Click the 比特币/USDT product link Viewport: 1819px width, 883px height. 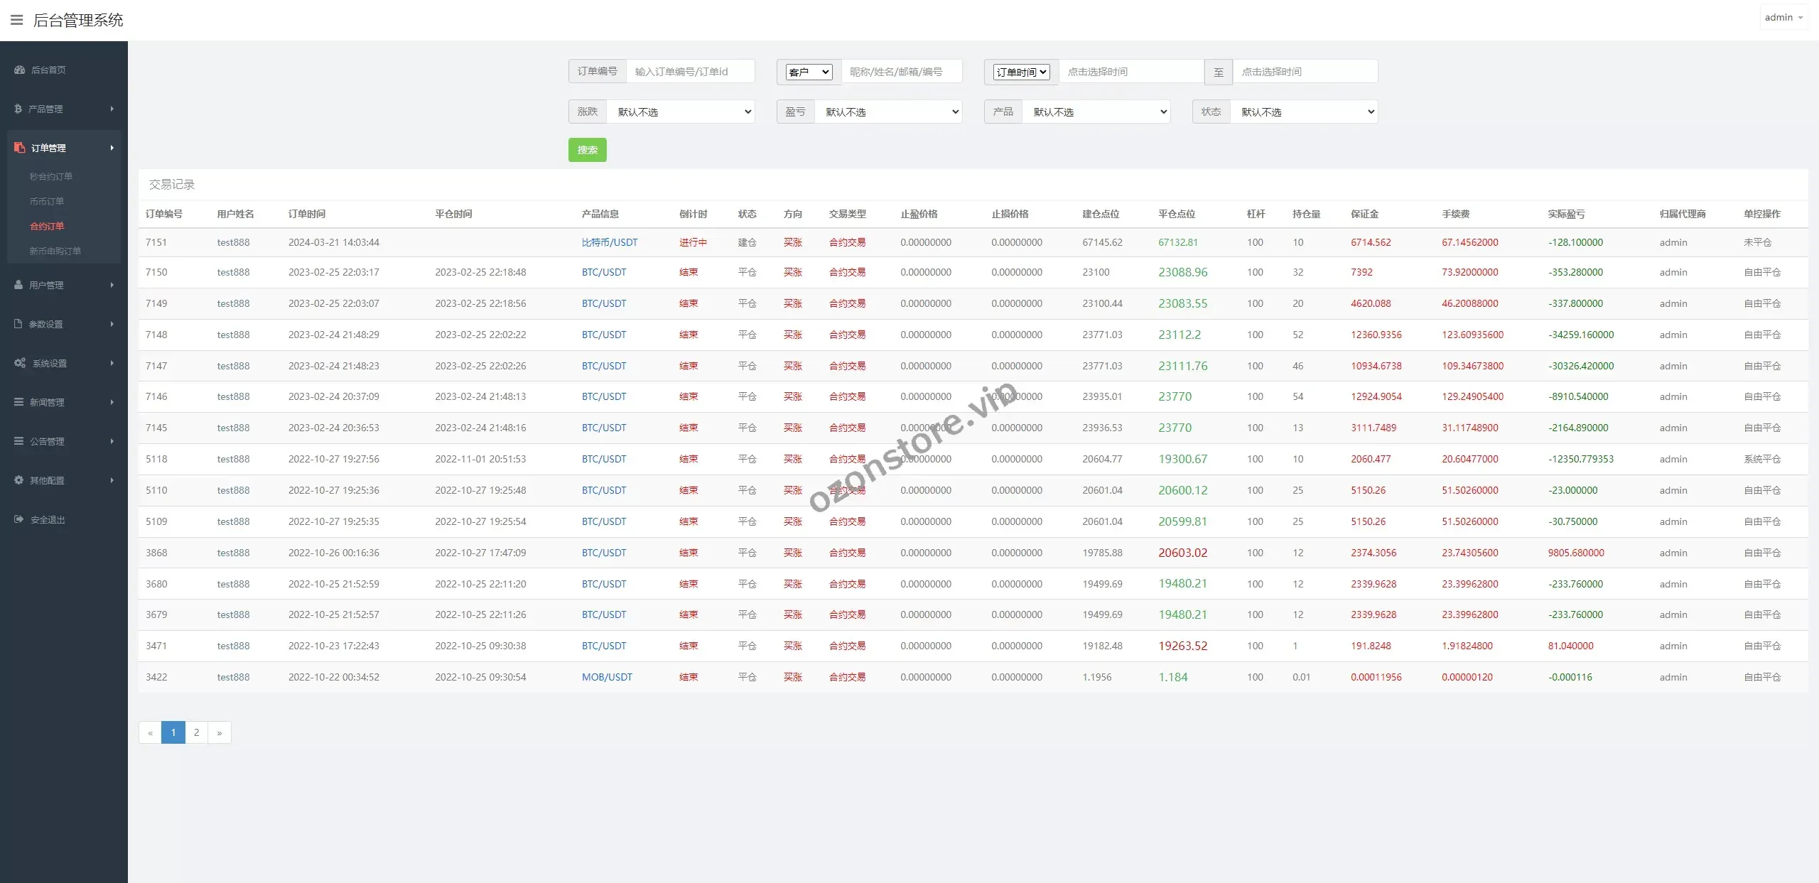pyautogui.click(x=609, y=242)
